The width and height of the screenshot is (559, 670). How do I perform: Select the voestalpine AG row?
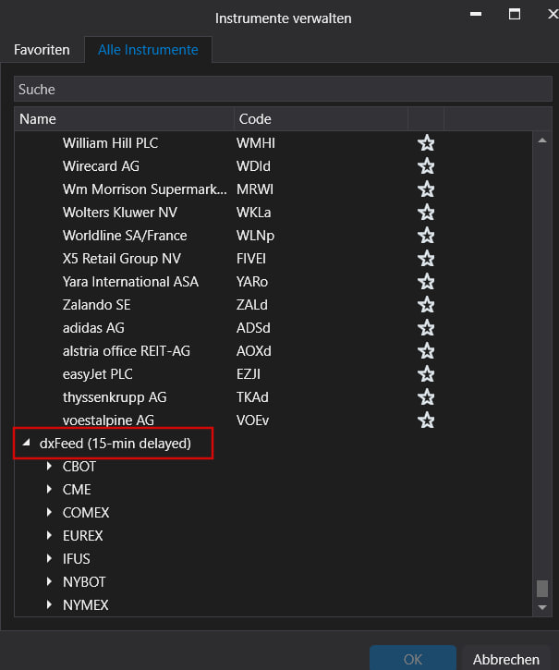[x=273, y=420]
